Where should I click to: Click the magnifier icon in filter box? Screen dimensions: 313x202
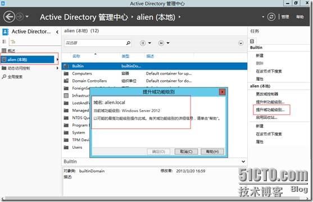tap(128, 43)
